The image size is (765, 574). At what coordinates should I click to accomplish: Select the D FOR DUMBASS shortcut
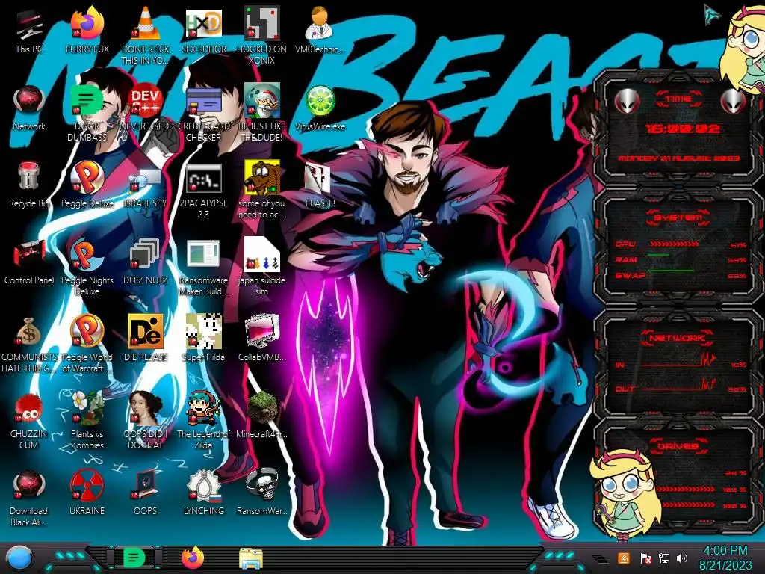[87, 114]
